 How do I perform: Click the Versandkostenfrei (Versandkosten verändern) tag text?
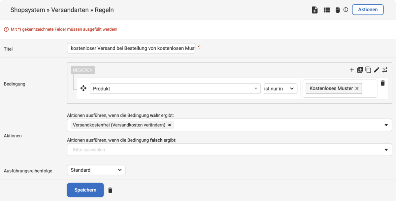coord(119,125)
